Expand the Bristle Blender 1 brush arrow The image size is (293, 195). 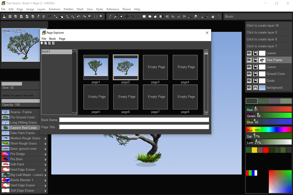point(45,180)
